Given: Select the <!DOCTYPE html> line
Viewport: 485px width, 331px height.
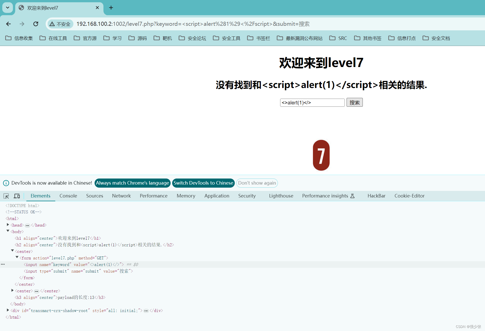Looking at the screenshot, I should pyautogui.click(x=22, y=206).
